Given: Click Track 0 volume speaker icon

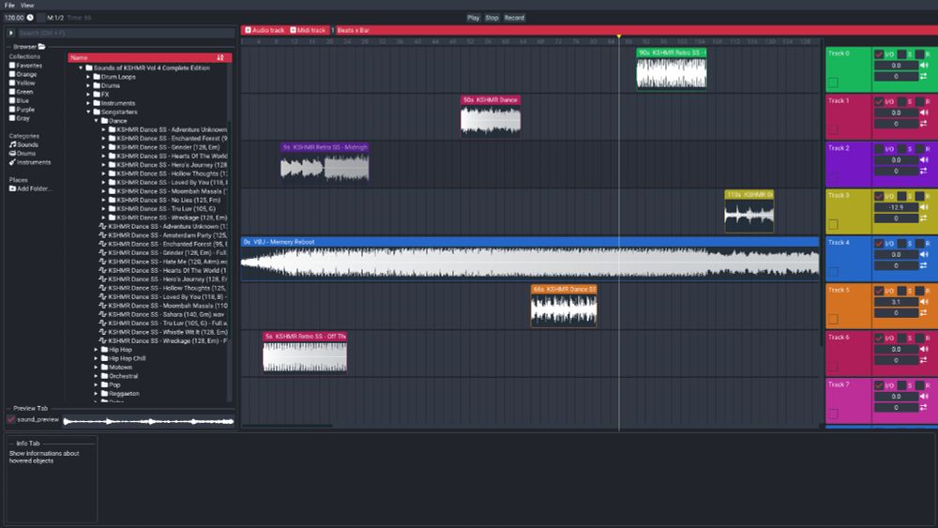Looking at the screenshot, I should click(924, 65).
